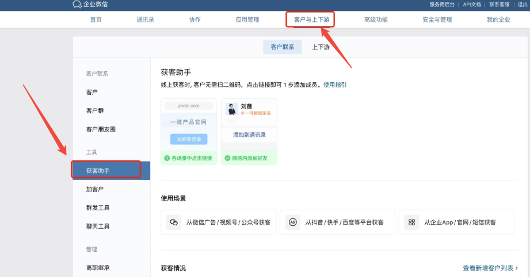Click the 一湾产品官网 text in preview

pyautogui.click(x=189, y=122)
